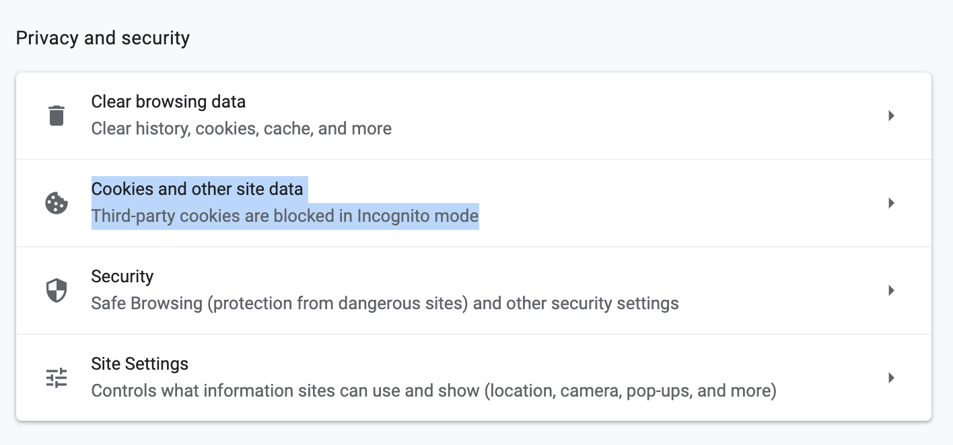Open the Security title entry
953x445 pixels.
point(122,277)
